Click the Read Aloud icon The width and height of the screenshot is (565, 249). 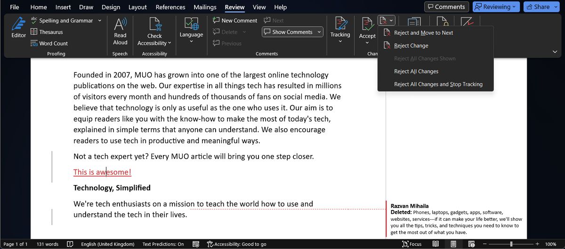pyautogui.click(x=120, y=25)
